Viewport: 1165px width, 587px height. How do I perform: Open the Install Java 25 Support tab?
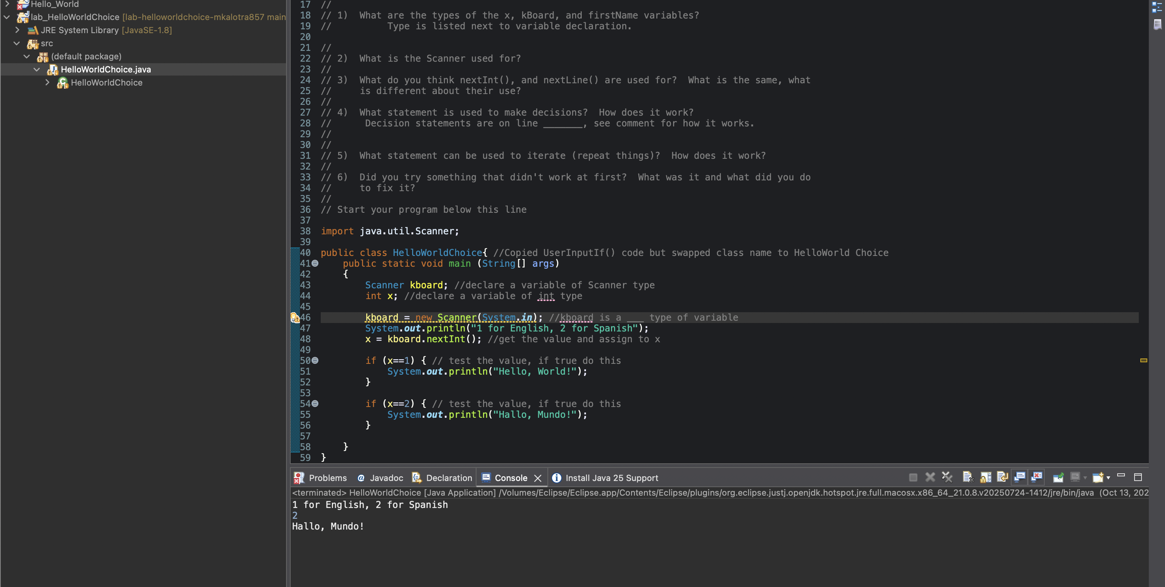[605, 478]
